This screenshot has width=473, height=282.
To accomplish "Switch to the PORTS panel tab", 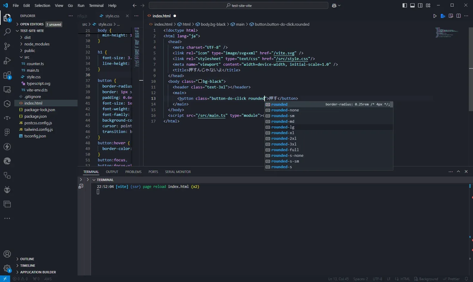I will click(153, 172).
